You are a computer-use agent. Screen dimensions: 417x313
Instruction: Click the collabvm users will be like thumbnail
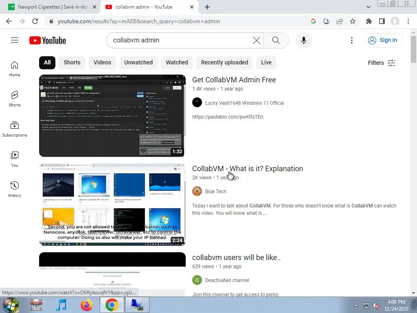112,274
